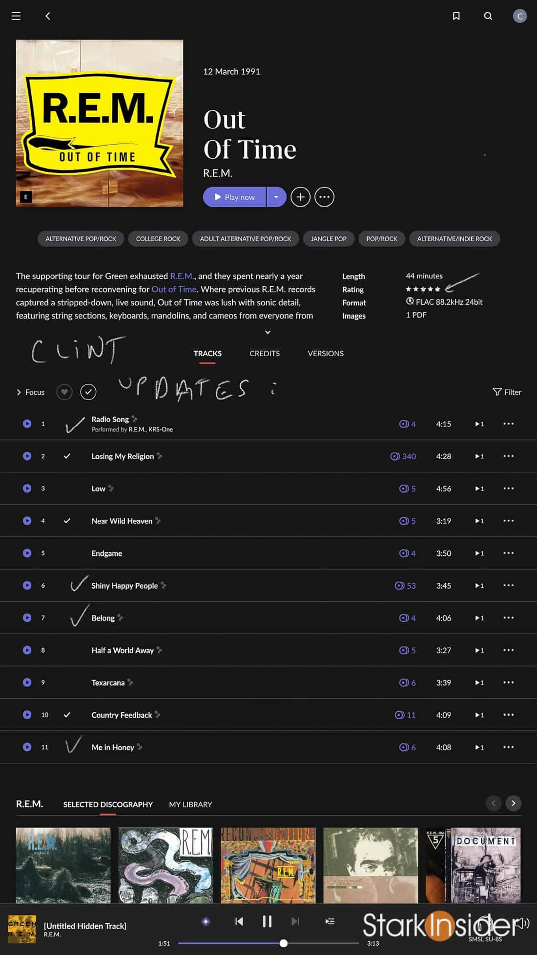Open the bookmarks icon
Viewport: 537px width, 955px height.
click(456, 16)
